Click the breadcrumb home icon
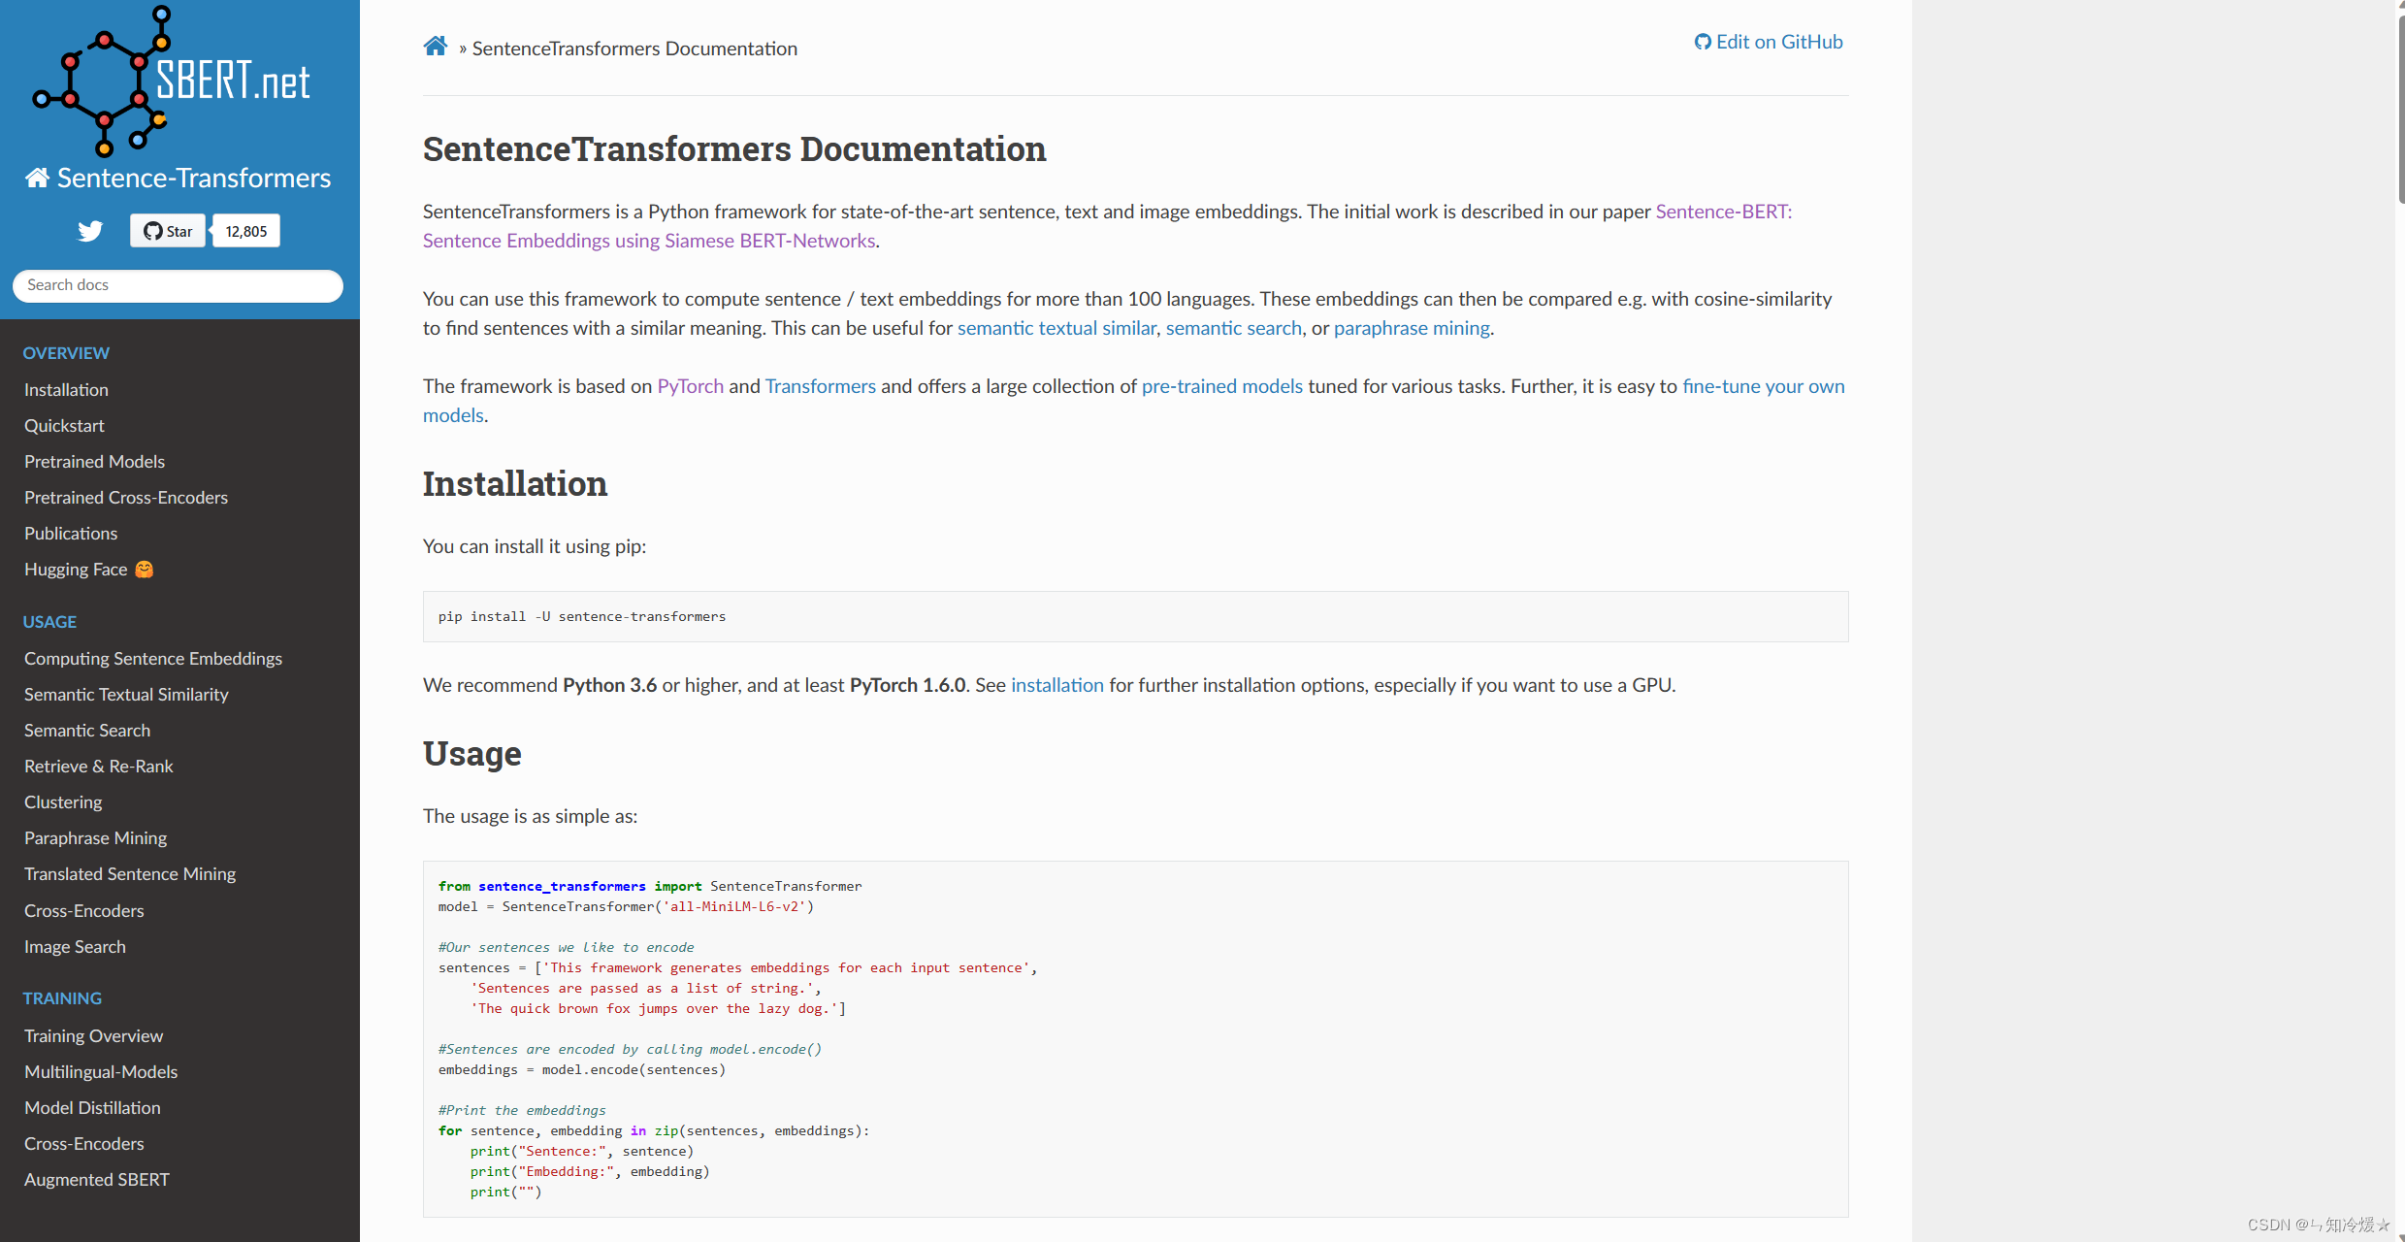Screen dimensions: 2405x1242 [435, 47]
